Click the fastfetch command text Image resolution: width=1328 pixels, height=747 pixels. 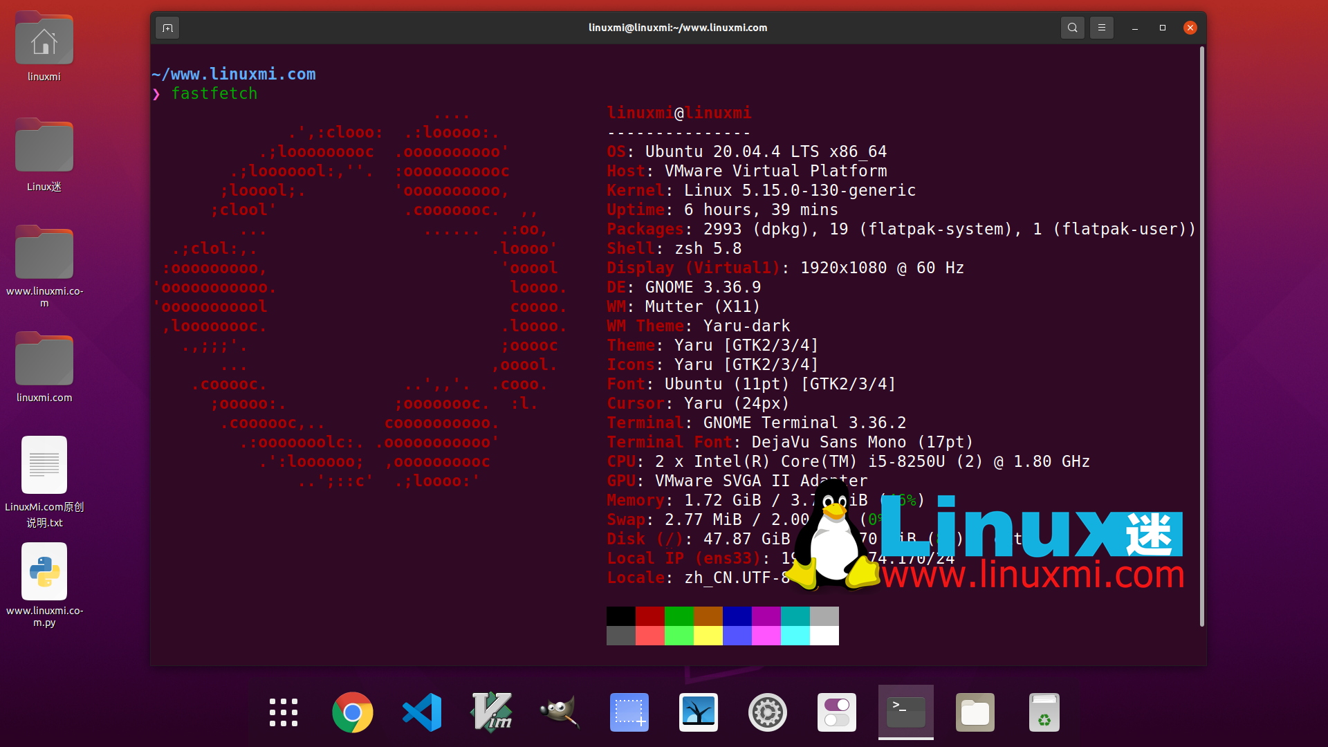(x=214, y=93)
